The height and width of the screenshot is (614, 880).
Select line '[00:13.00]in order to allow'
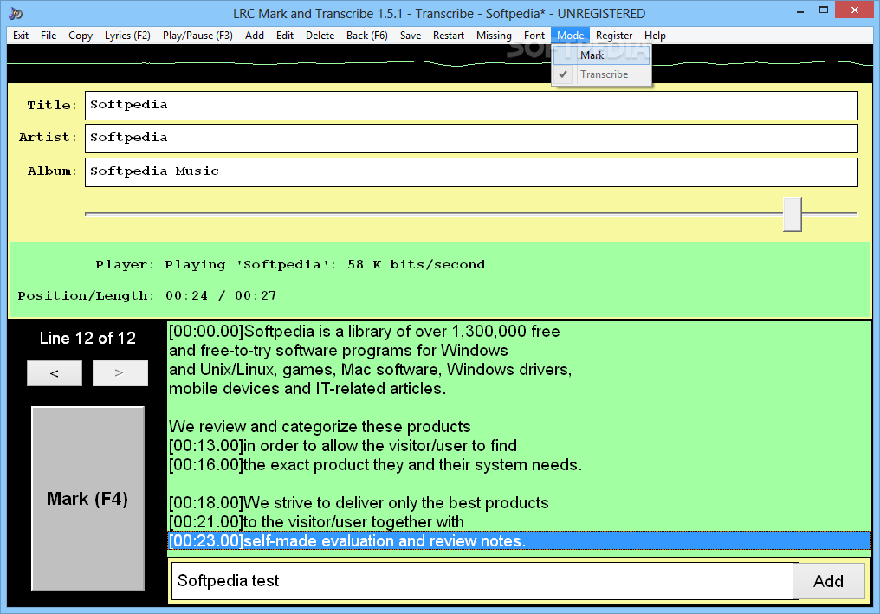tap(519, 446)
